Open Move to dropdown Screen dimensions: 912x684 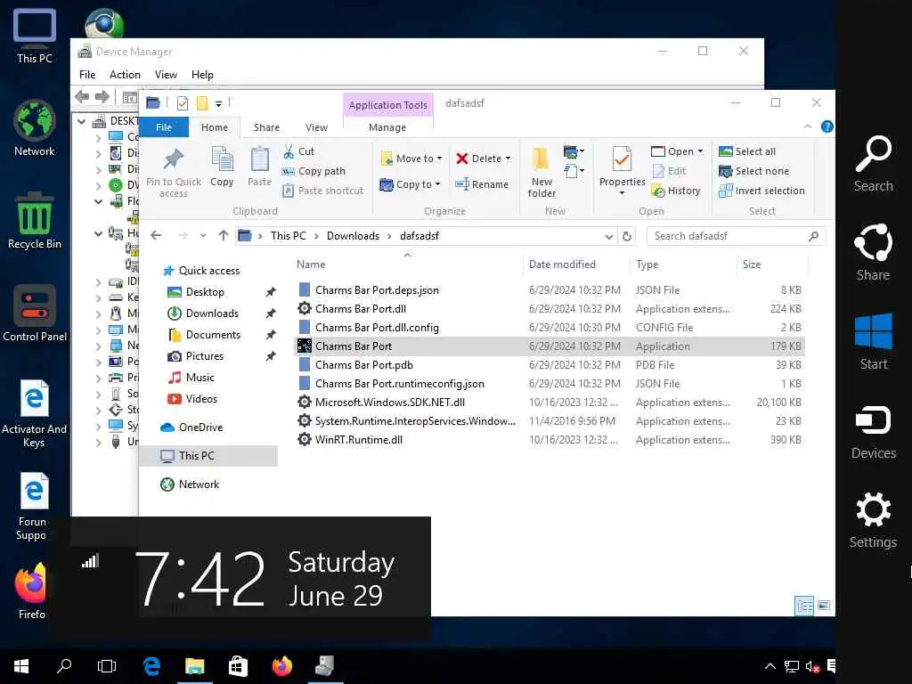click(411, 159)
